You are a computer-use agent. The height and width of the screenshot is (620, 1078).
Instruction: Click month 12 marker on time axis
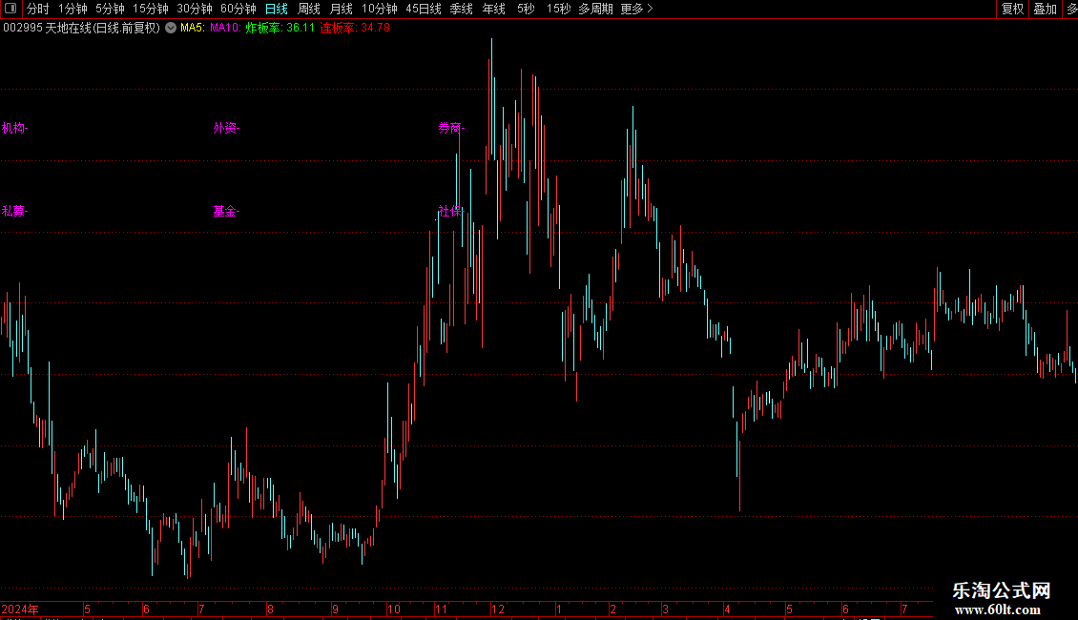point(498,609)
